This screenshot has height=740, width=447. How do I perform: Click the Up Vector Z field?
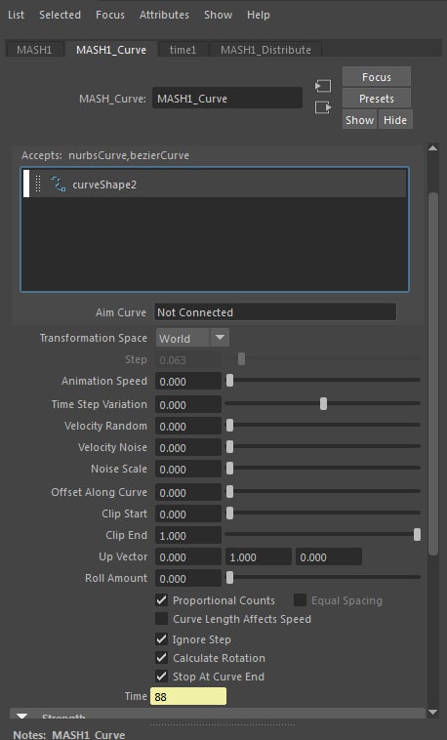329,556
